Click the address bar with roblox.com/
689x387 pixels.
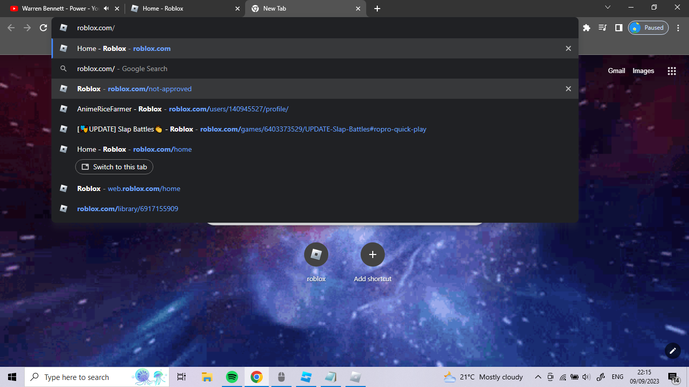click(x=315, y=28)
